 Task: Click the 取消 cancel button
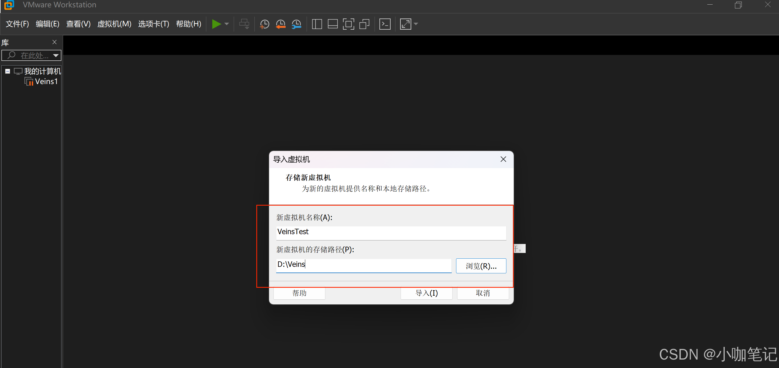(x=482, y=293)
